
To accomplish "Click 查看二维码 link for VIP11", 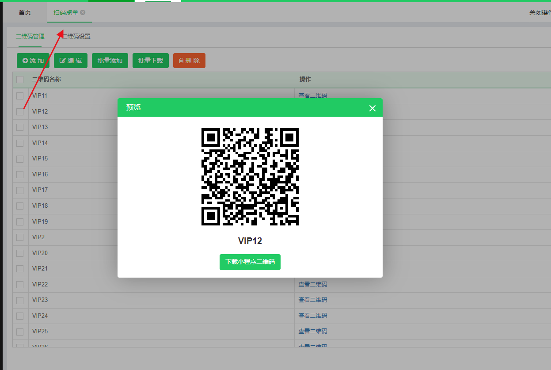I will [313, 95].
